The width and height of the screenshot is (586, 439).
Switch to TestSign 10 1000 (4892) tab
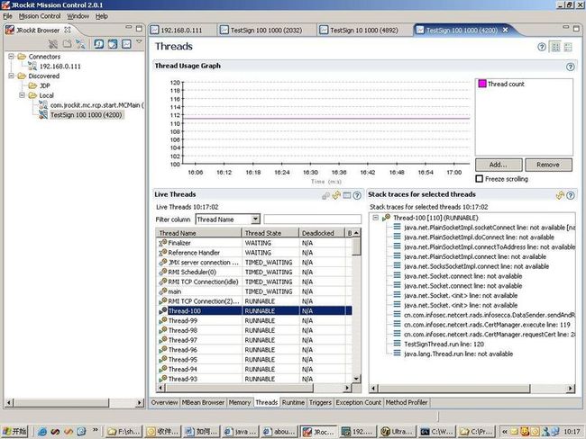coord(364,31)
